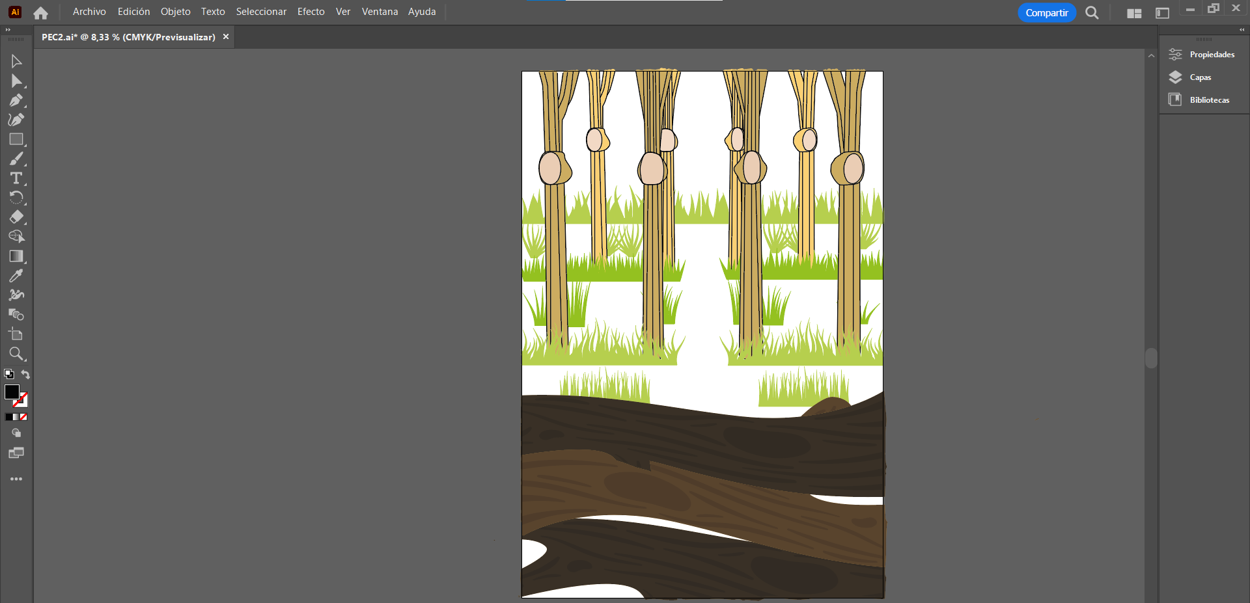Reset to default fill and stroke
1250x603 pixels.
9,374
